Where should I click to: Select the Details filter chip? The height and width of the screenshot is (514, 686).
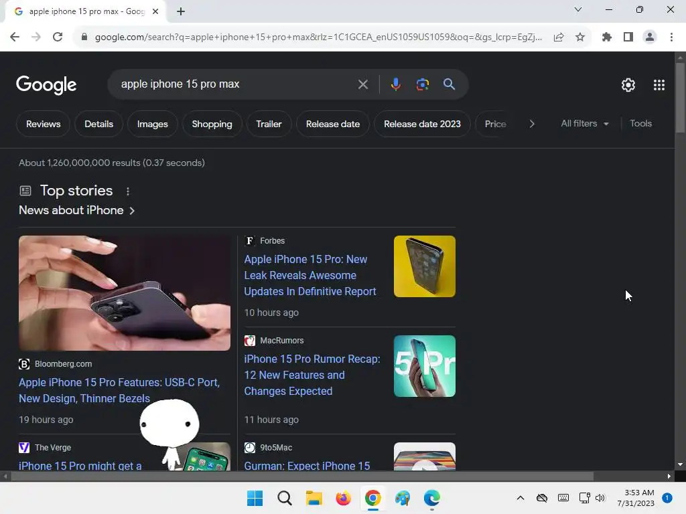[99, 124]
